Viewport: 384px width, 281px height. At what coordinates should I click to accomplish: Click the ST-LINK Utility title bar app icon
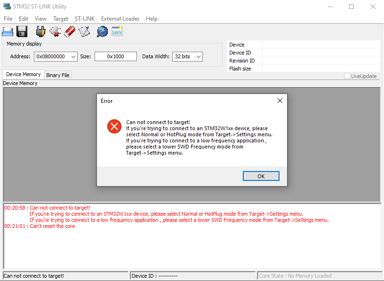[x=7, y=7]
